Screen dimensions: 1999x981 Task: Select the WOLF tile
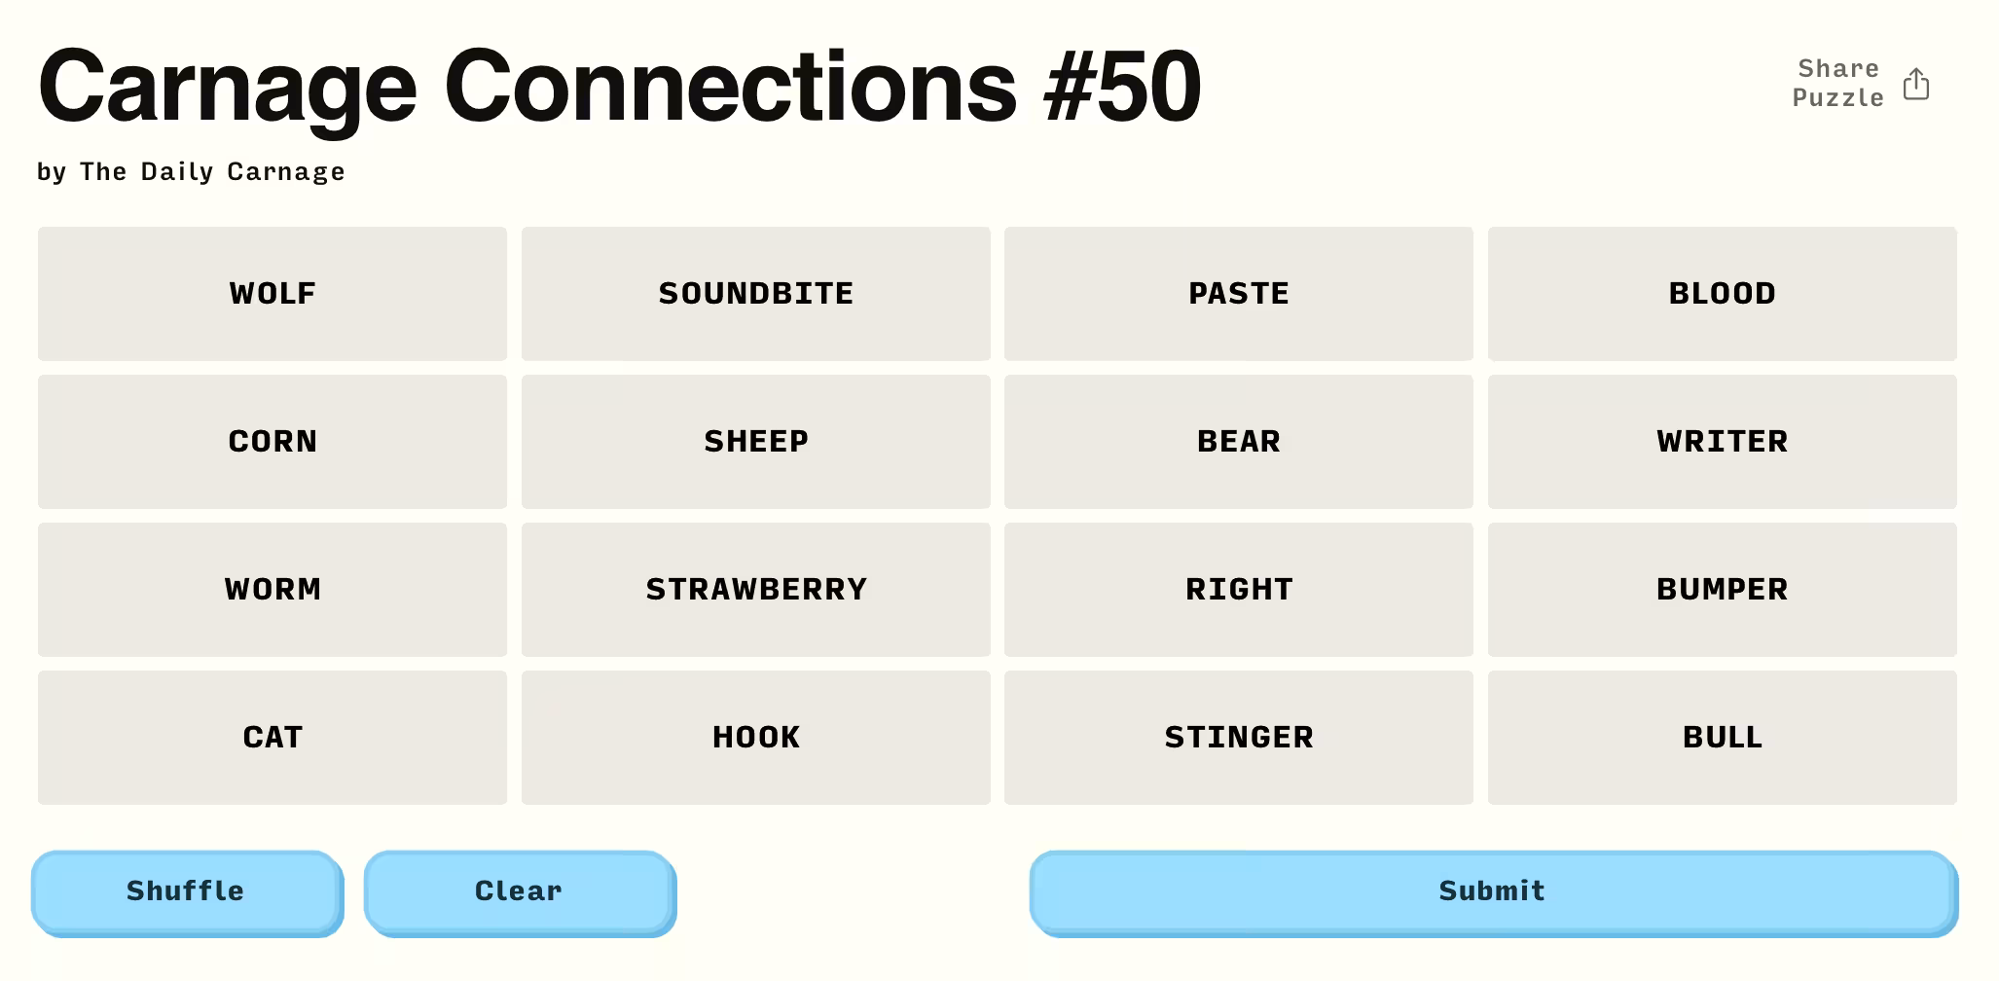click(273, 294)
